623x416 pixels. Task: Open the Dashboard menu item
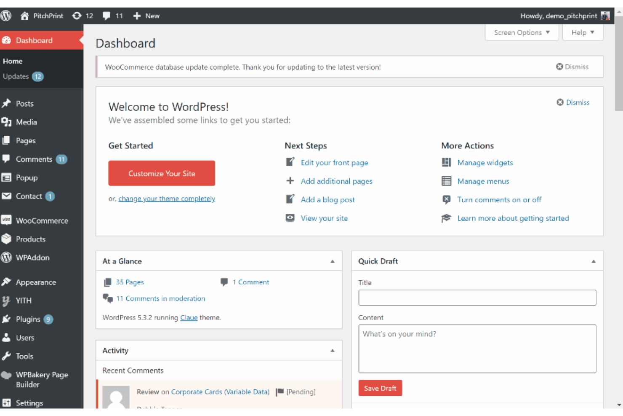pyautogui.click(x=42, y=40)
